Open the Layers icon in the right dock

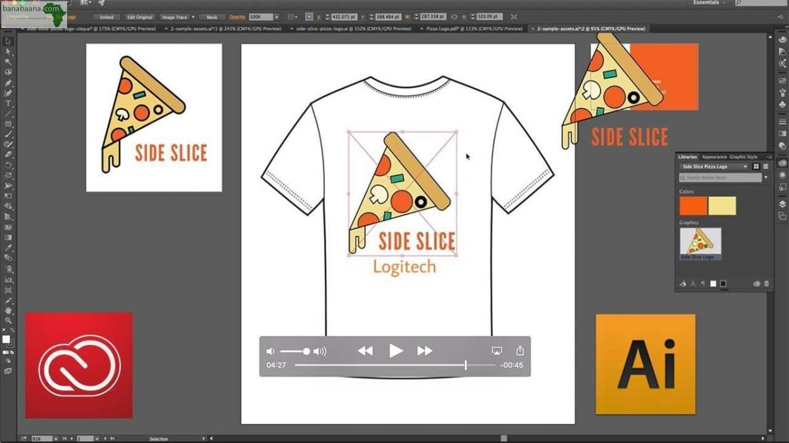(x=782, y=203)
